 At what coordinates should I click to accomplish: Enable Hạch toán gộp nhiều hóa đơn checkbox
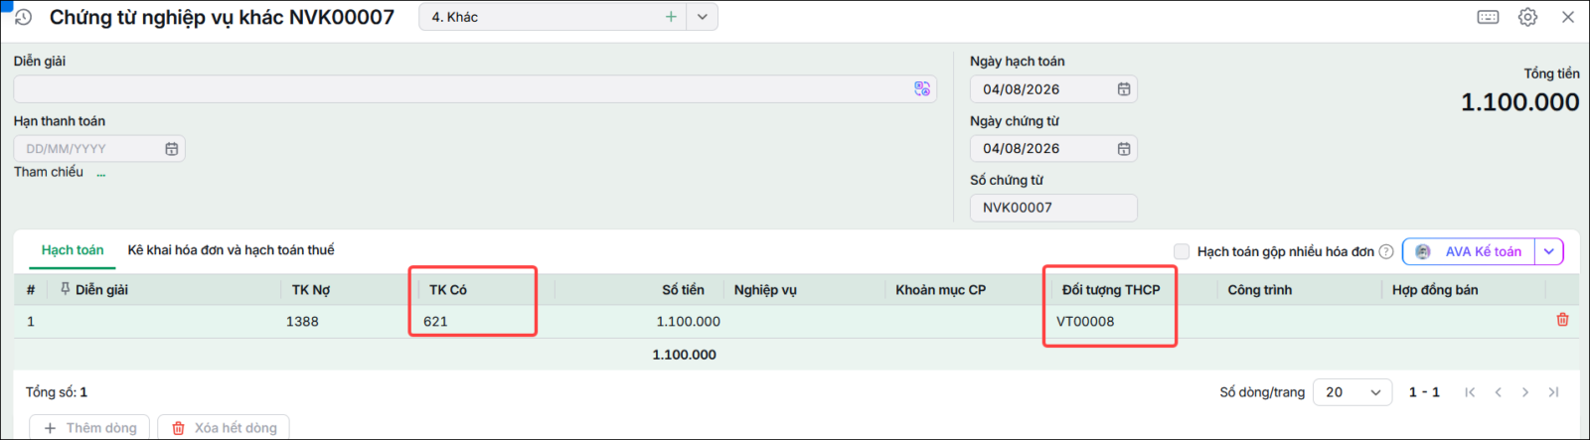point(1182,251)
